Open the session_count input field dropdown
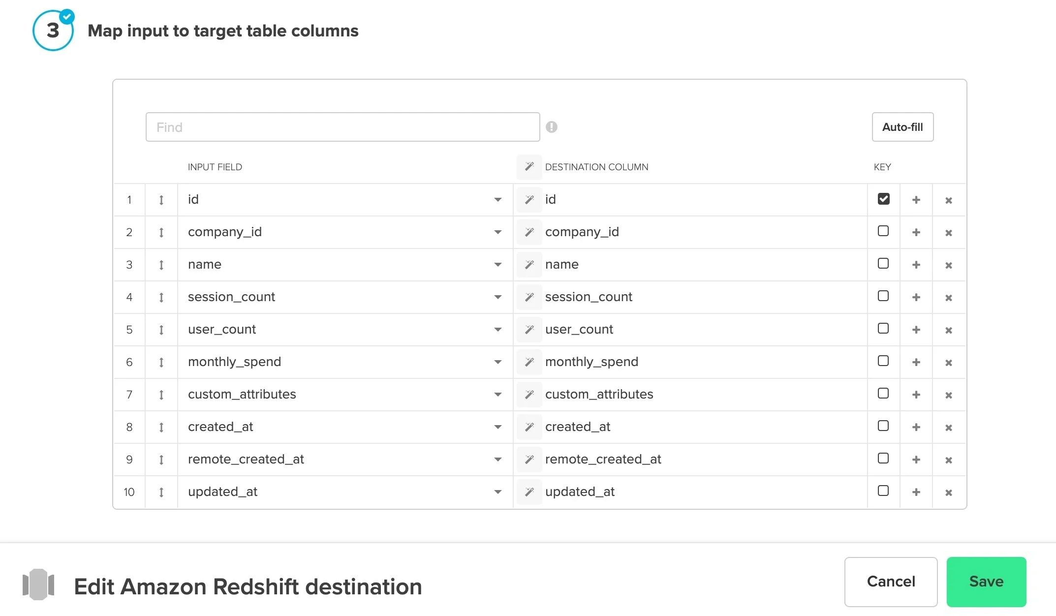The width and height of the screenshot is (1056, 616). tap(498, 297)
